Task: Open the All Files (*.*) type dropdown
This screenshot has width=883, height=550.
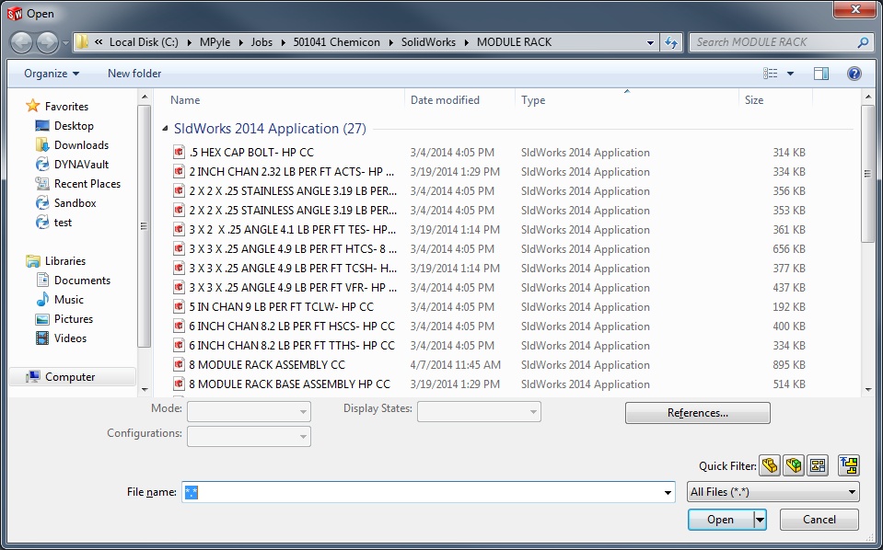Action: (773, 492)
